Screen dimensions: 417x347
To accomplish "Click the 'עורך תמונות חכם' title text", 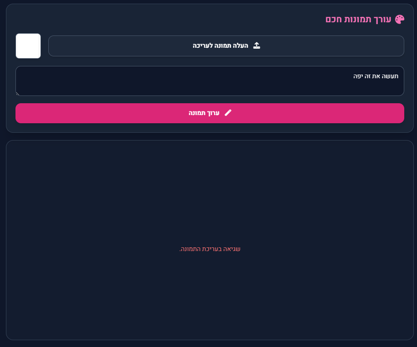I will coord(358,19).
